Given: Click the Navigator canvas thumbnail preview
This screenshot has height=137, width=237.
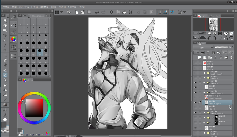Looking at the screenshot, I should coord(213,24).
